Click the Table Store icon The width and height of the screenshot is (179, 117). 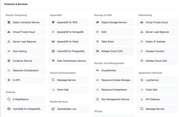click(97, 42)
